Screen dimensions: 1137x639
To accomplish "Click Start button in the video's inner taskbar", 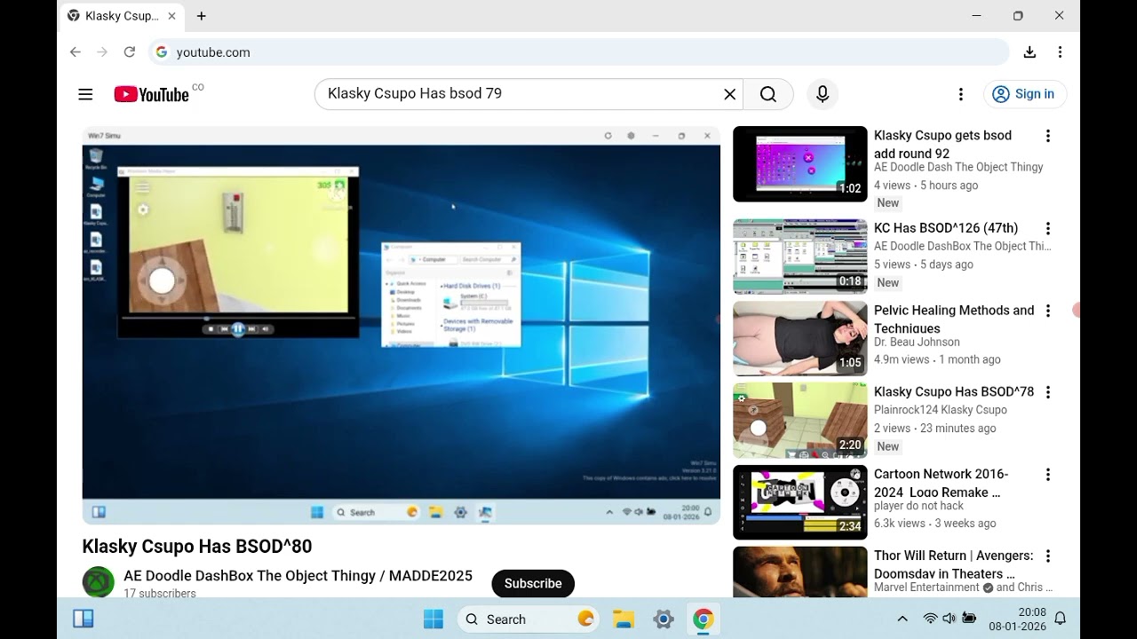I will [x=317, y=512].
